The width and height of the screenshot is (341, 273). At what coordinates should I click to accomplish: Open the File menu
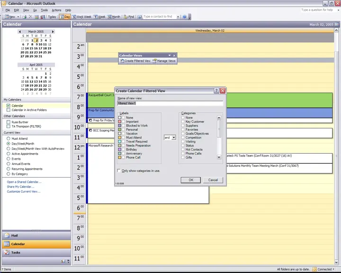tap(8, 10)
